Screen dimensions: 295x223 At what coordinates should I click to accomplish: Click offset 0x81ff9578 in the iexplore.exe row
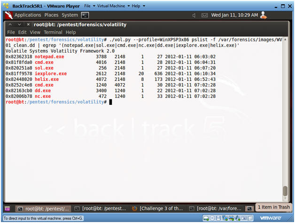[19, 74]
